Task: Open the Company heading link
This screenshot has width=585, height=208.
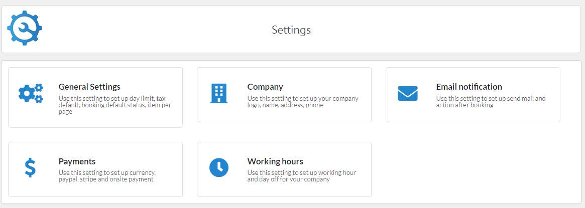Action: (x=265, y=87)
